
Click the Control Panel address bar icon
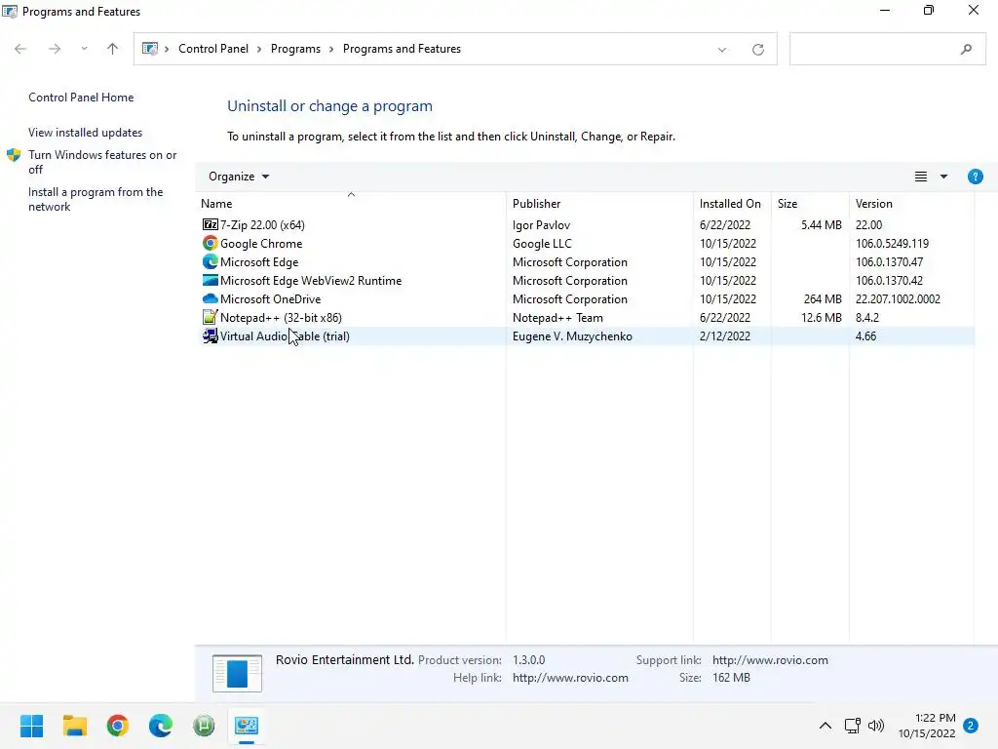pyautogui.click(x=150, y=49)
